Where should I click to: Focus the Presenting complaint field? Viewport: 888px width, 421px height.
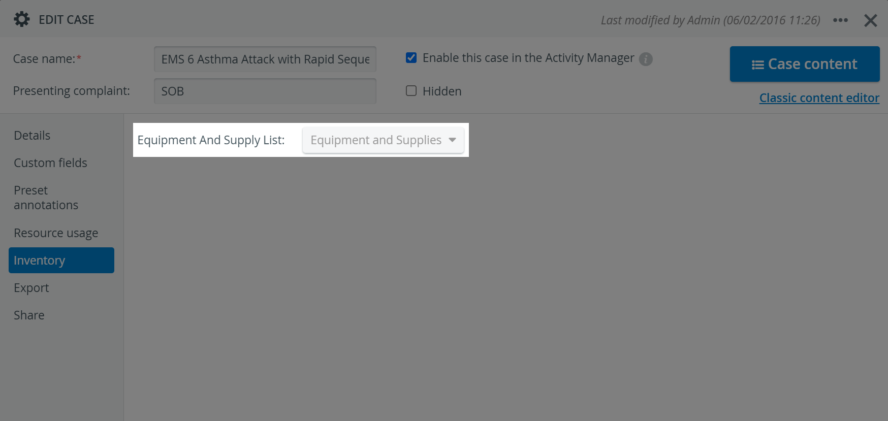(265, 91)
